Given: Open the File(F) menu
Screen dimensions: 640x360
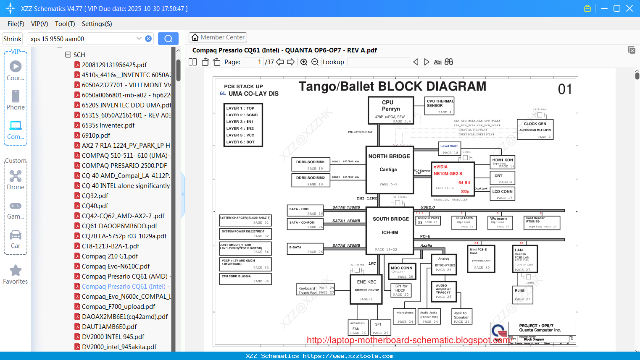Looking at the screenshot, I should click(16, 24).
